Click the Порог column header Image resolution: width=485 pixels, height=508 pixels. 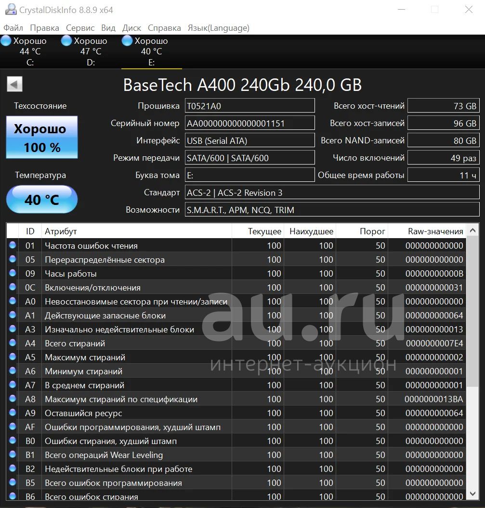(362, 231)
